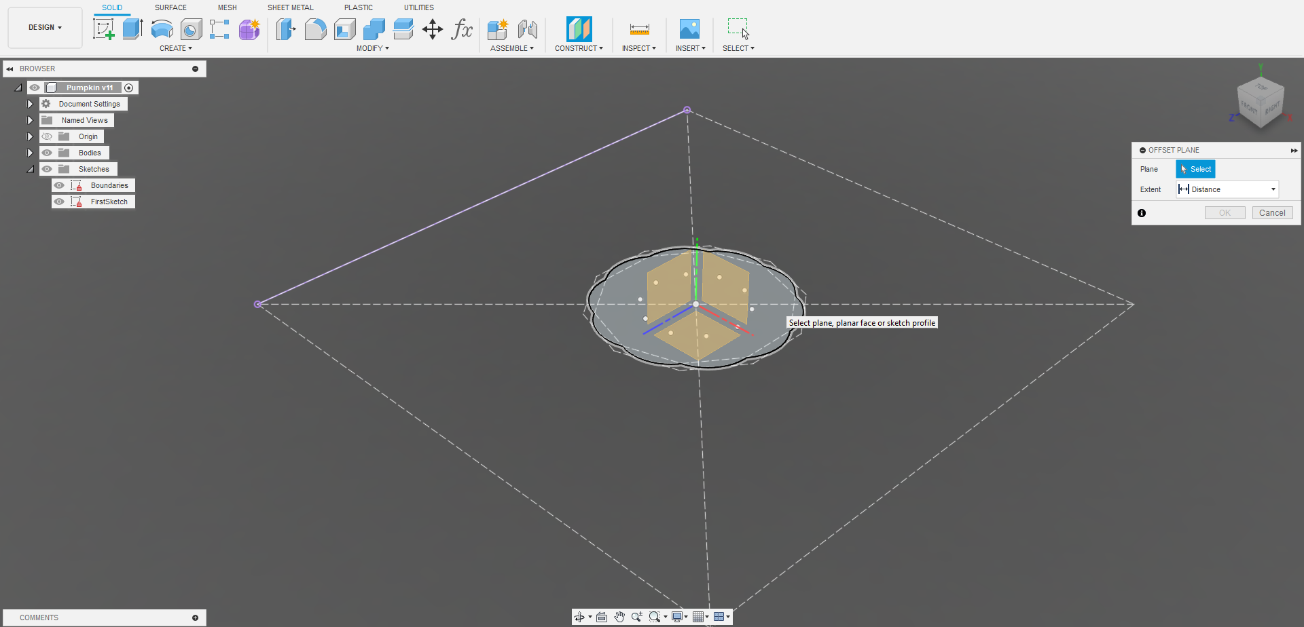Select the Pan hand tool
The width and height of the screenshot is (1304, 627).
point(619,617)
